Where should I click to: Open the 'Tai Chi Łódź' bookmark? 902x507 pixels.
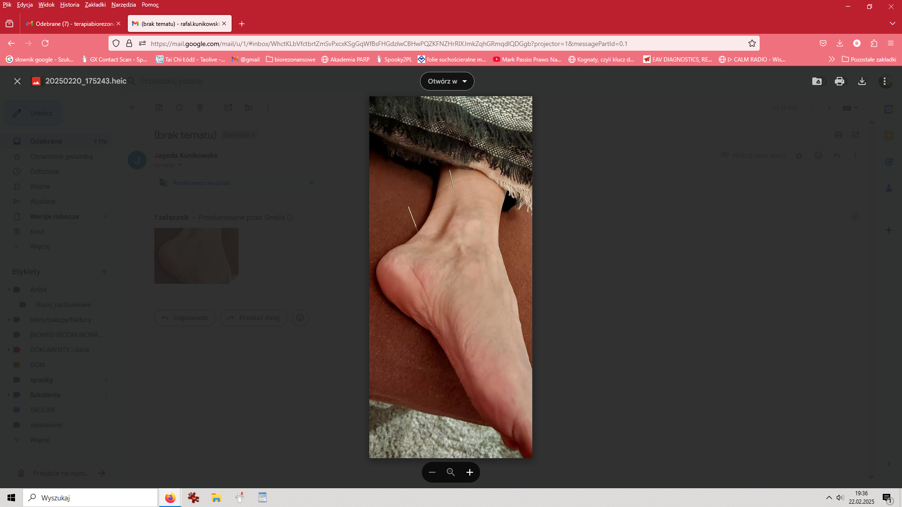pyautogui.click(x=190, y=60)
